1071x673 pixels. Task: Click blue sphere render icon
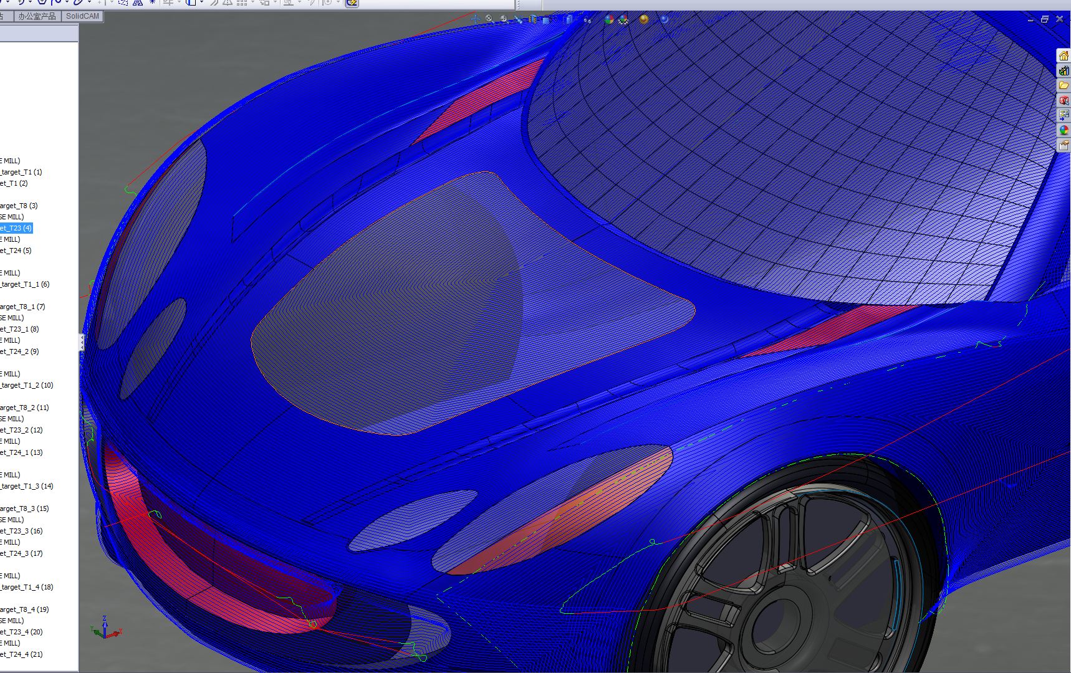click(x=664, y=19)
